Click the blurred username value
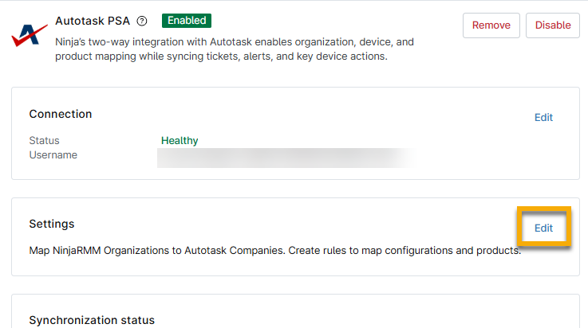Image resolution: width=588 pixels, height=328 pixels. click(x=287, y=158)
